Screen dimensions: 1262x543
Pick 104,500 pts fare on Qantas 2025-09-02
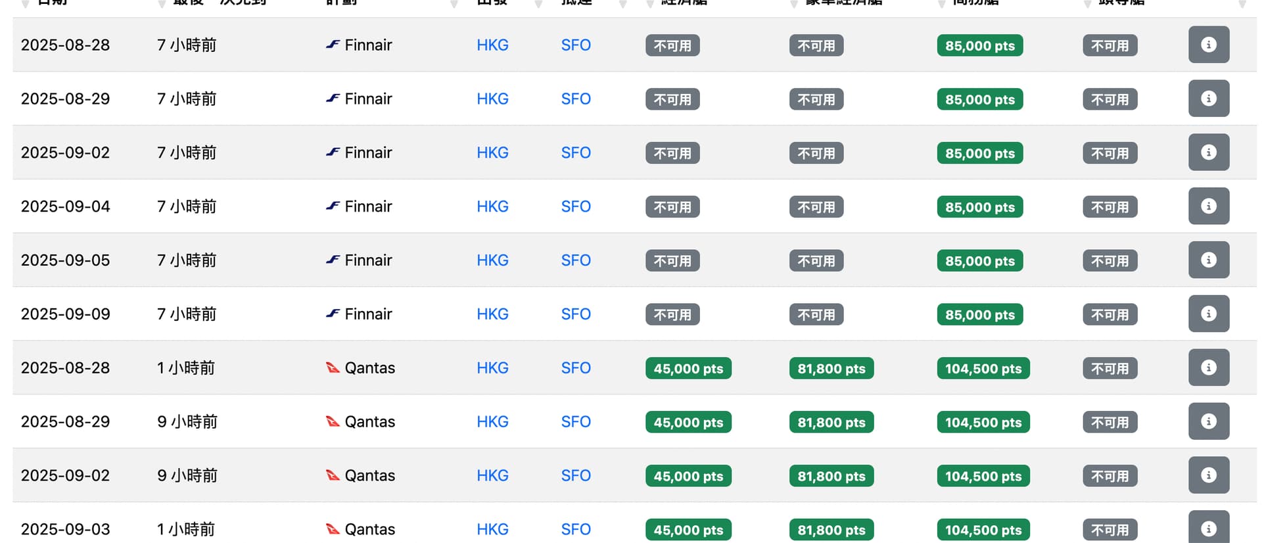983,477
